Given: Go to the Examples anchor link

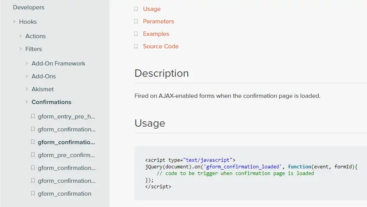Looking at the screenshot, I should coord(156,34).
